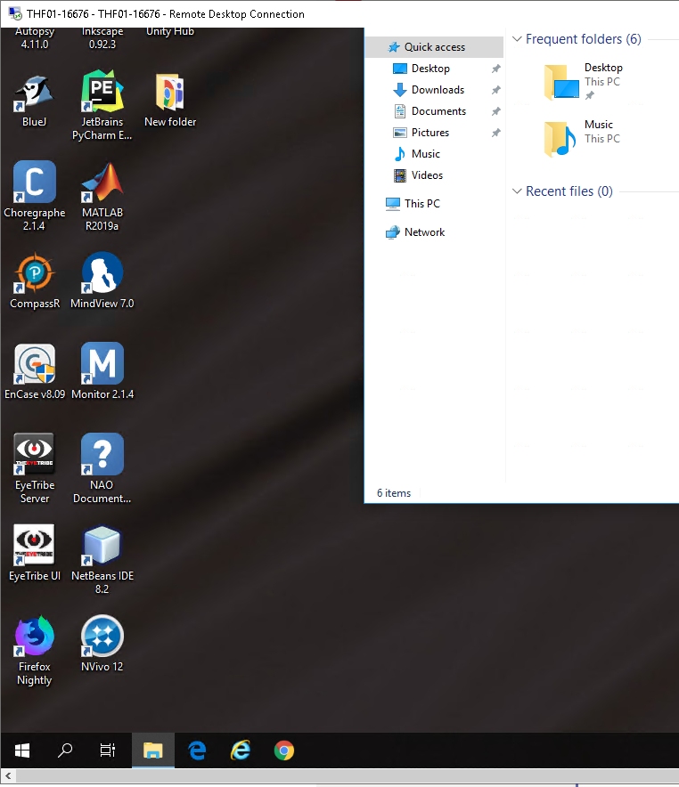Click the pin icon next to Pictures
The width and height of the screenshot is (679, 787).
click(x=495, y=133)
